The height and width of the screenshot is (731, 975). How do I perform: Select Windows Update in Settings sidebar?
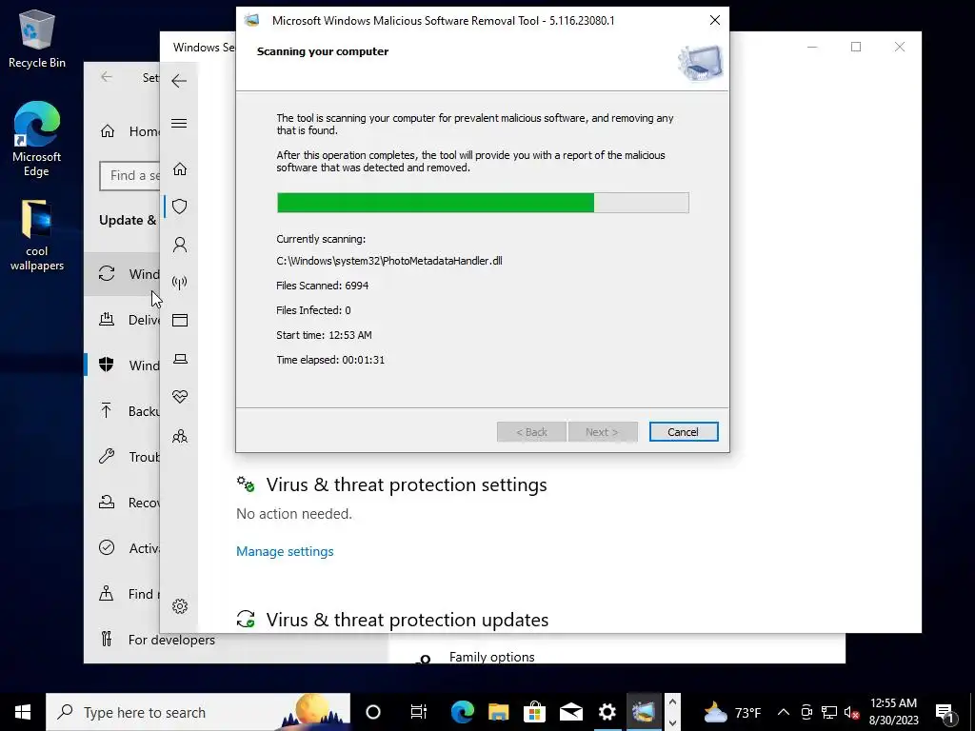[122, 274]
